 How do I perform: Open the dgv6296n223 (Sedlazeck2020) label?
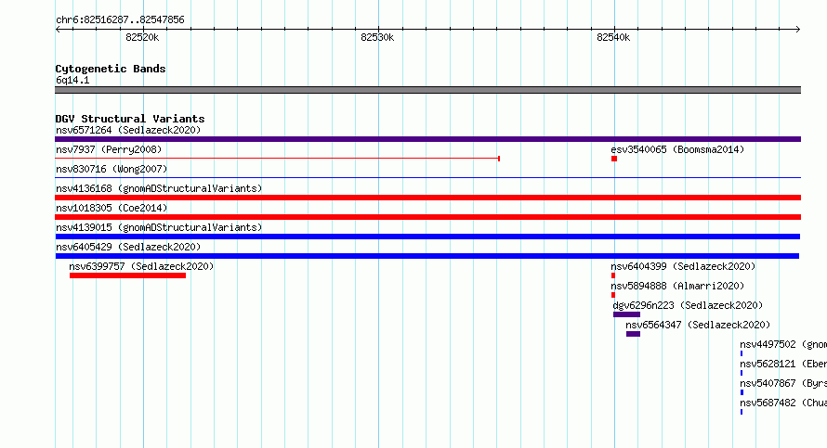tap(688, 305)
